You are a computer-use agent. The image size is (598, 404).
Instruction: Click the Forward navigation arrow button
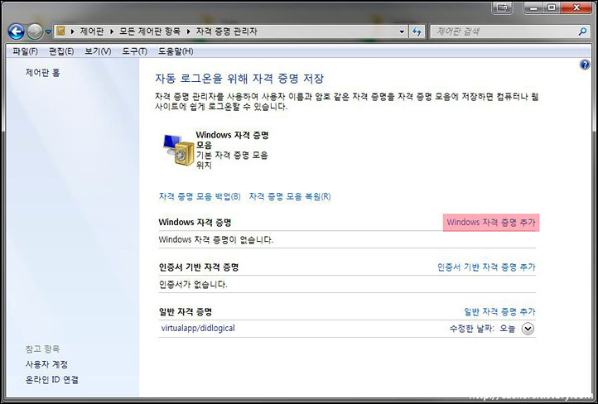35,31
